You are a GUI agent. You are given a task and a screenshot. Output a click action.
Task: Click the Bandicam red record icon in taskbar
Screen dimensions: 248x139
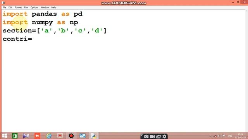point(71,136)
